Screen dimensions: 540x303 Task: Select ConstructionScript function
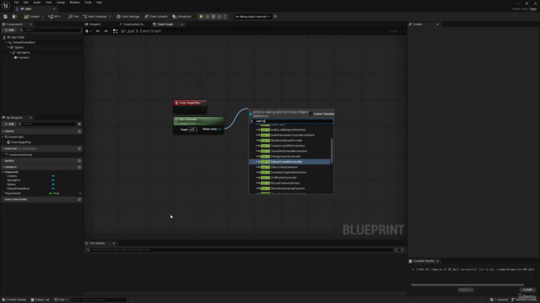20,155
